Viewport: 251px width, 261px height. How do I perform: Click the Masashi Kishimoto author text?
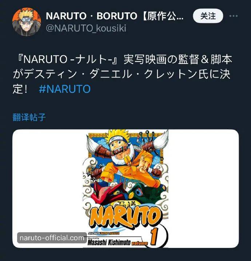[x=109, y=242]
